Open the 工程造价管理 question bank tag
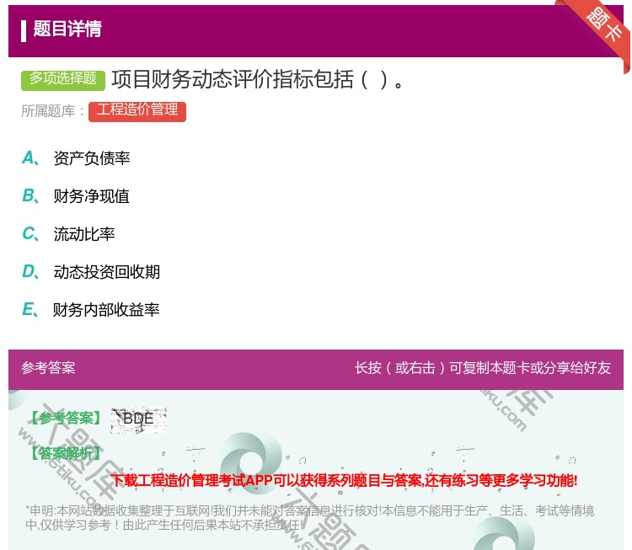632x550 pixels. [137, 111]
